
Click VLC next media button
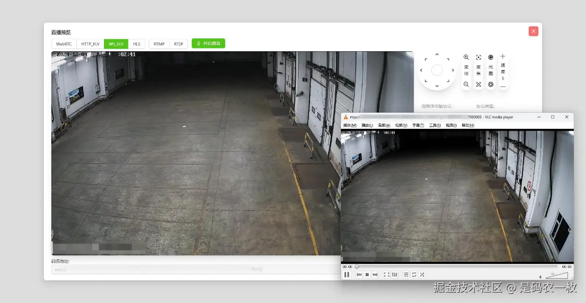375,274
